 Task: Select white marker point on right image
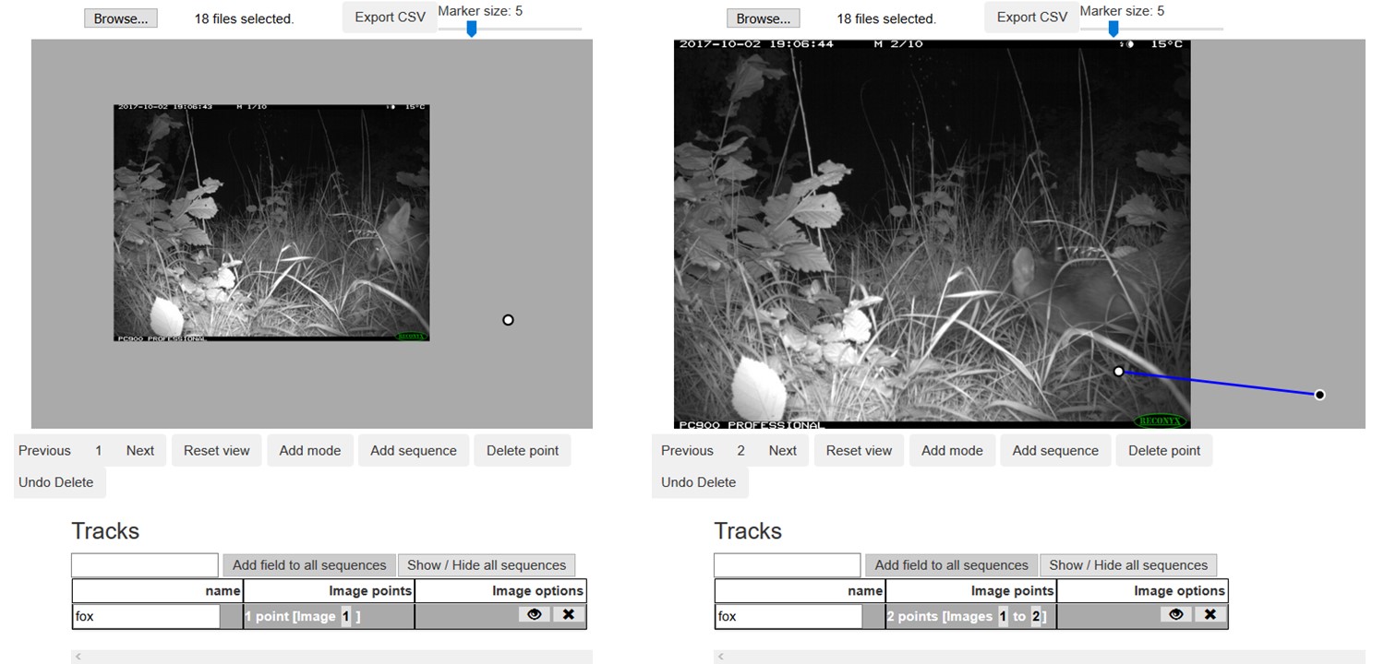(1119, 372)
